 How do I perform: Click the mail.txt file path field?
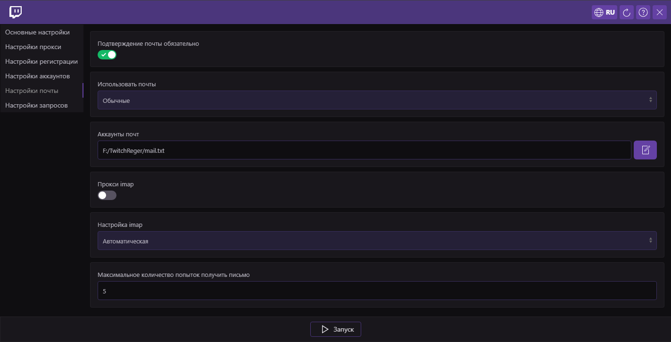point(364,150)
